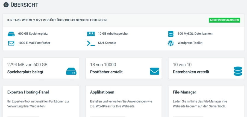Screen dimensions: 247x117
Task: Open the Speicherplatz belegt card
Action: pyautogui.click(x=41, y=68)
